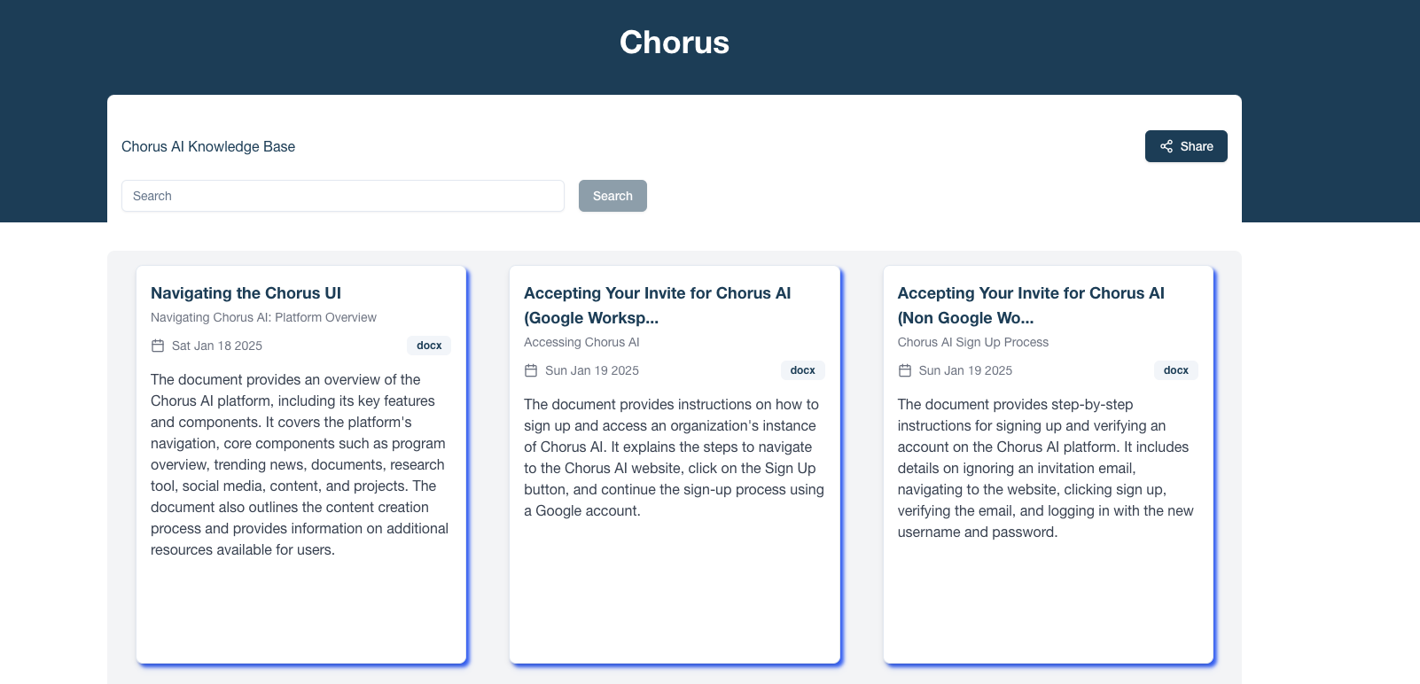This screenshot has height=684, width=1420.
Task: Select the step-by-step sign up description paragraph
Action: click(1045, 468)
